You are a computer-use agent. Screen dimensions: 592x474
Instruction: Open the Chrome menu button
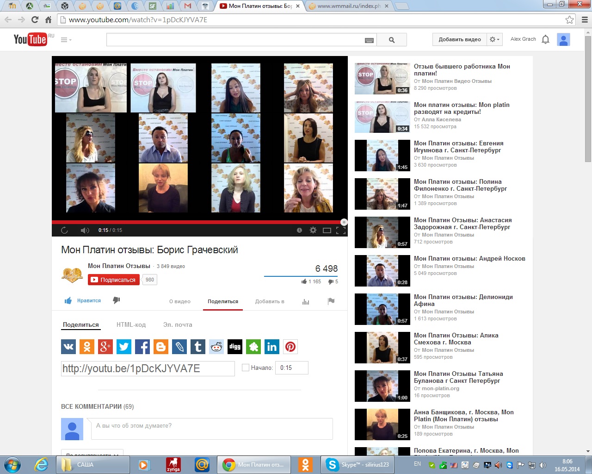[585, 19]
